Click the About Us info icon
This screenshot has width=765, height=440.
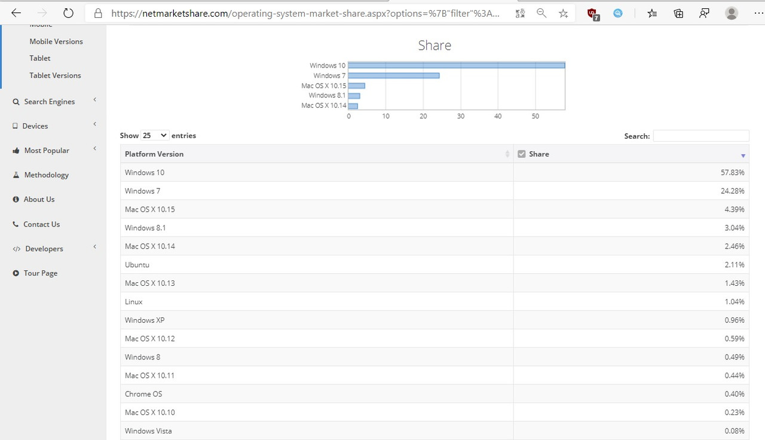(16, 200)
